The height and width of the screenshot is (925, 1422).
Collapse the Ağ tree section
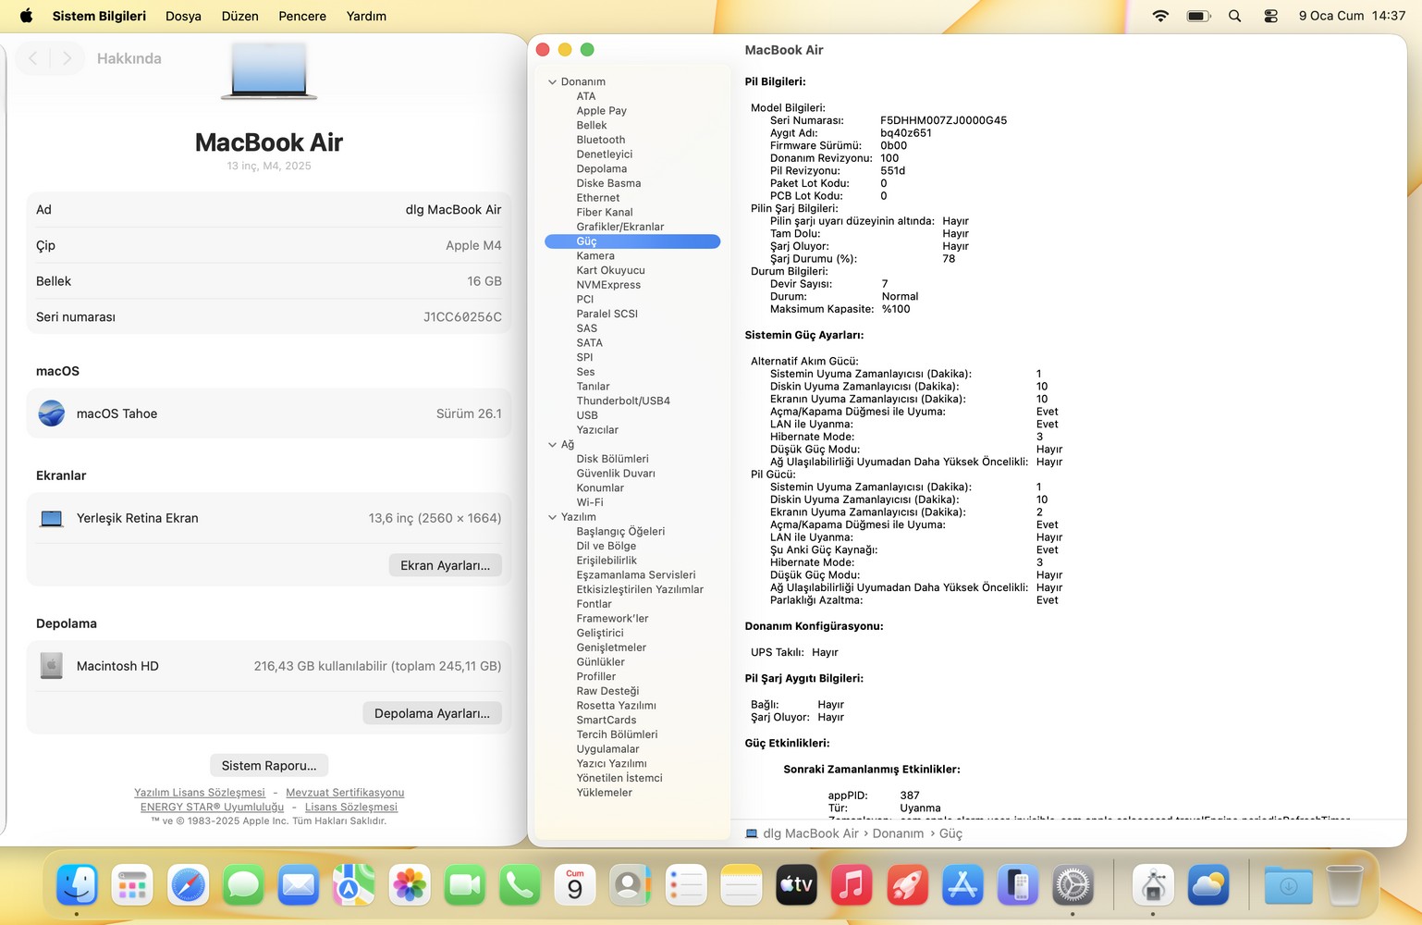tap(552, 445)
